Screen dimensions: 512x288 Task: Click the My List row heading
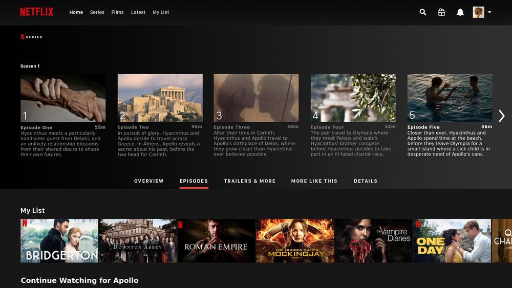tap(33, 211)
